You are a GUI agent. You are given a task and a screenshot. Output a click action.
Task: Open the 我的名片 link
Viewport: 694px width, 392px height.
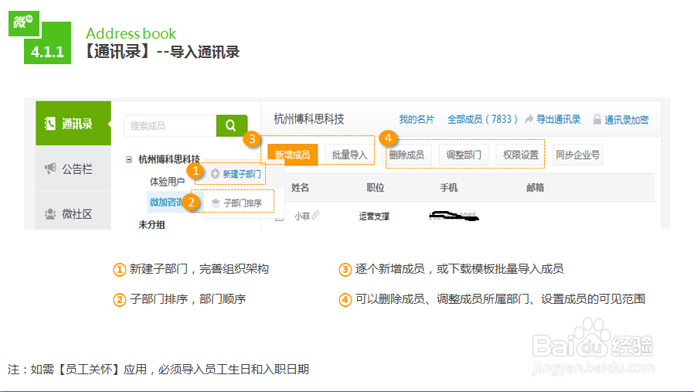coord(417,119)
